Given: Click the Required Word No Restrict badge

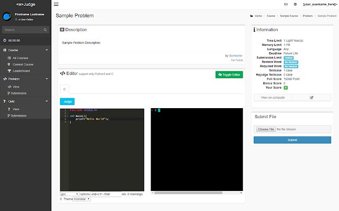Looking at the screenshot, I should [x=291, y=66].
